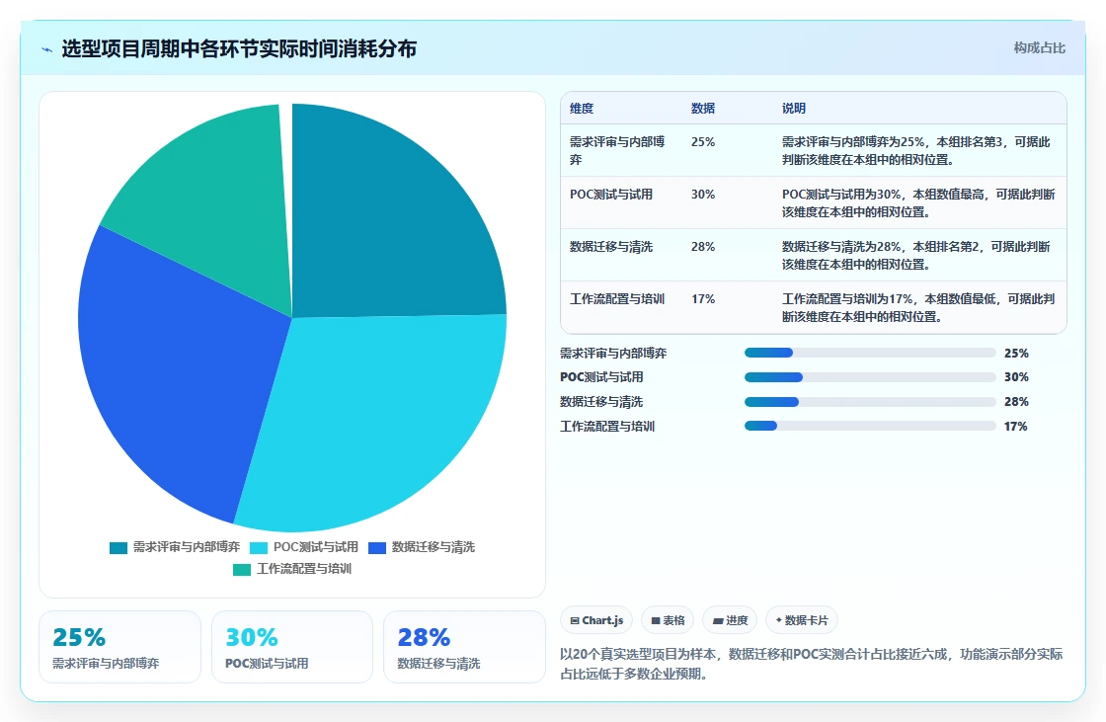Click the 工作流配置与培训 legend label
Screen dimensions: 1106x722
304,569
